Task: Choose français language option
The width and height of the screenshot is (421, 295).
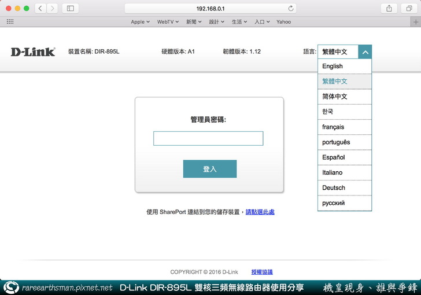Action: pyautogui.click(x=345, y=127)
